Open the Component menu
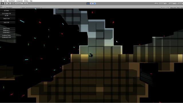The image size is (183, 103). 19,1
